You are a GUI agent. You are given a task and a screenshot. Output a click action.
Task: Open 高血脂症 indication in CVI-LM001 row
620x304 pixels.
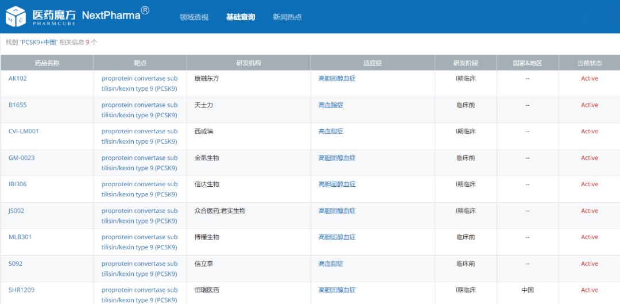pyautogui.click(x=331, y=131)
